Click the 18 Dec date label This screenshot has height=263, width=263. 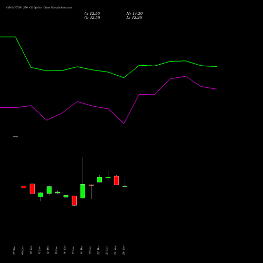pyautogui.click(x=82, y=250)
